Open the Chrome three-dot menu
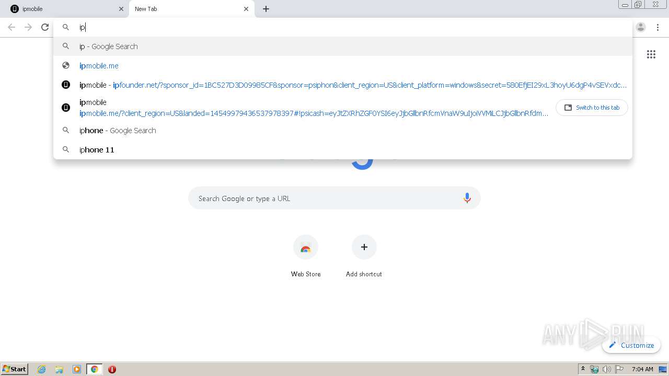The width and height of the screenshot is (669, 376). (x=658, y=27)
